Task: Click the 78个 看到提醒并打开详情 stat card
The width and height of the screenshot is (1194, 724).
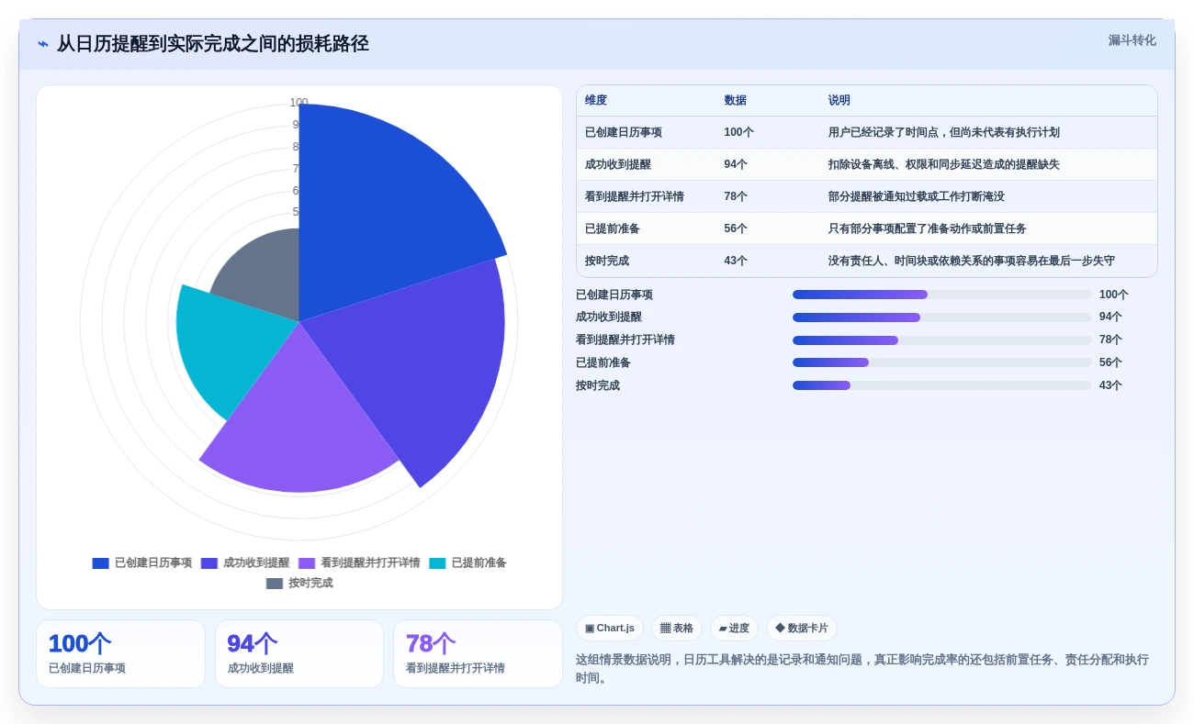Action: (x=478, y=653)
